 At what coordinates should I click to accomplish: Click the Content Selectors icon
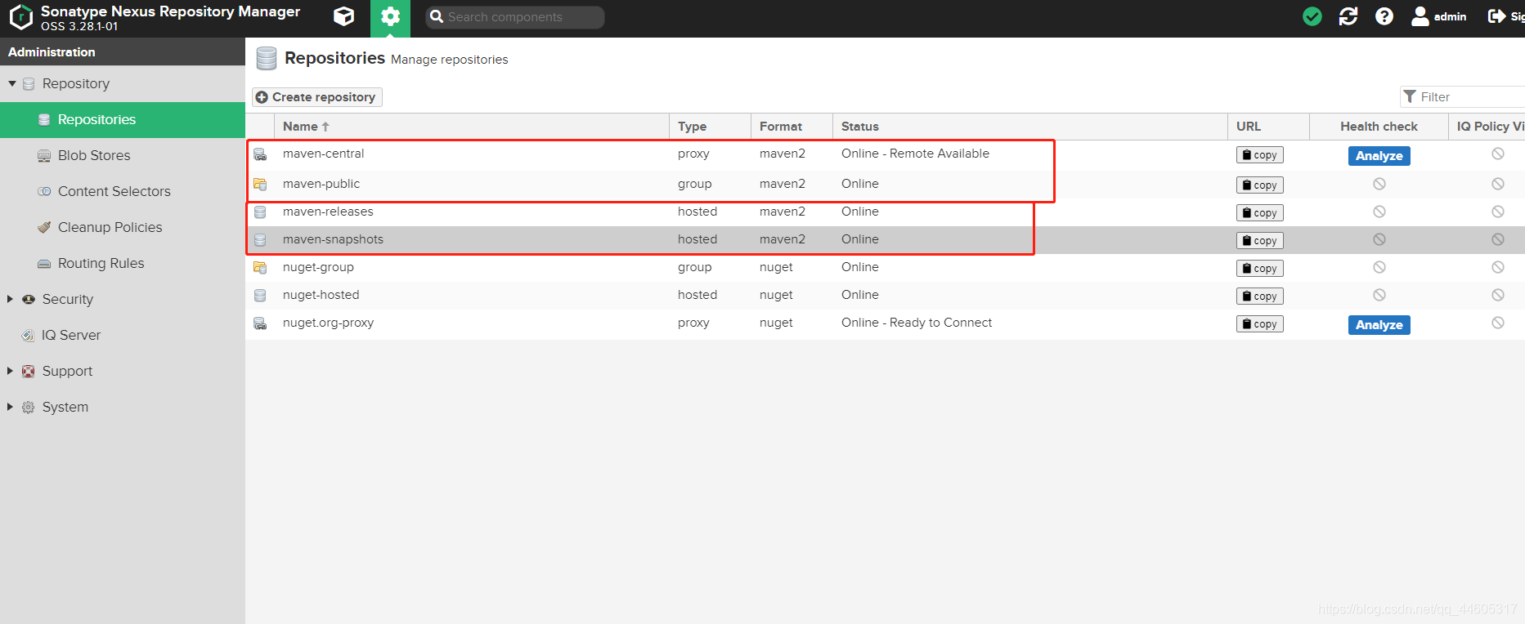(44, 191)
